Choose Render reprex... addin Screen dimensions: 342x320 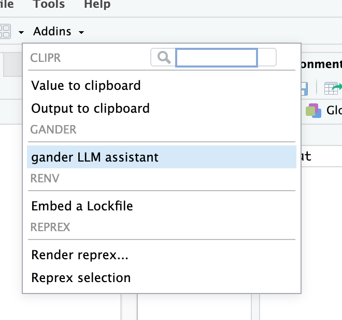pos(80,255)
